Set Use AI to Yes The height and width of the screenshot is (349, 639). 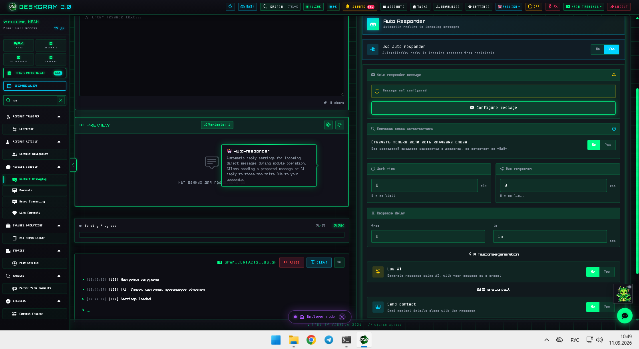[x=607, y=272]
